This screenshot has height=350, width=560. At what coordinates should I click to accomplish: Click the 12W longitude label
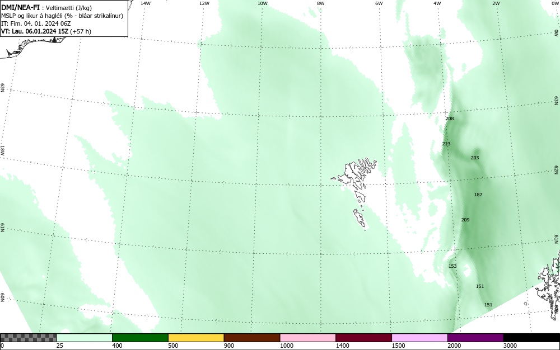pos(204,3)
